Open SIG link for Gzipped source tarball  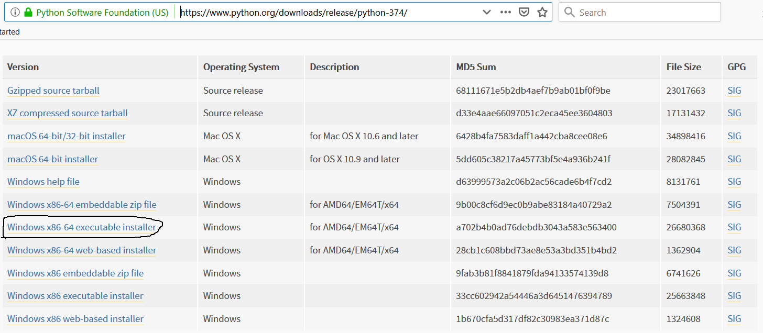click(734, 91)
